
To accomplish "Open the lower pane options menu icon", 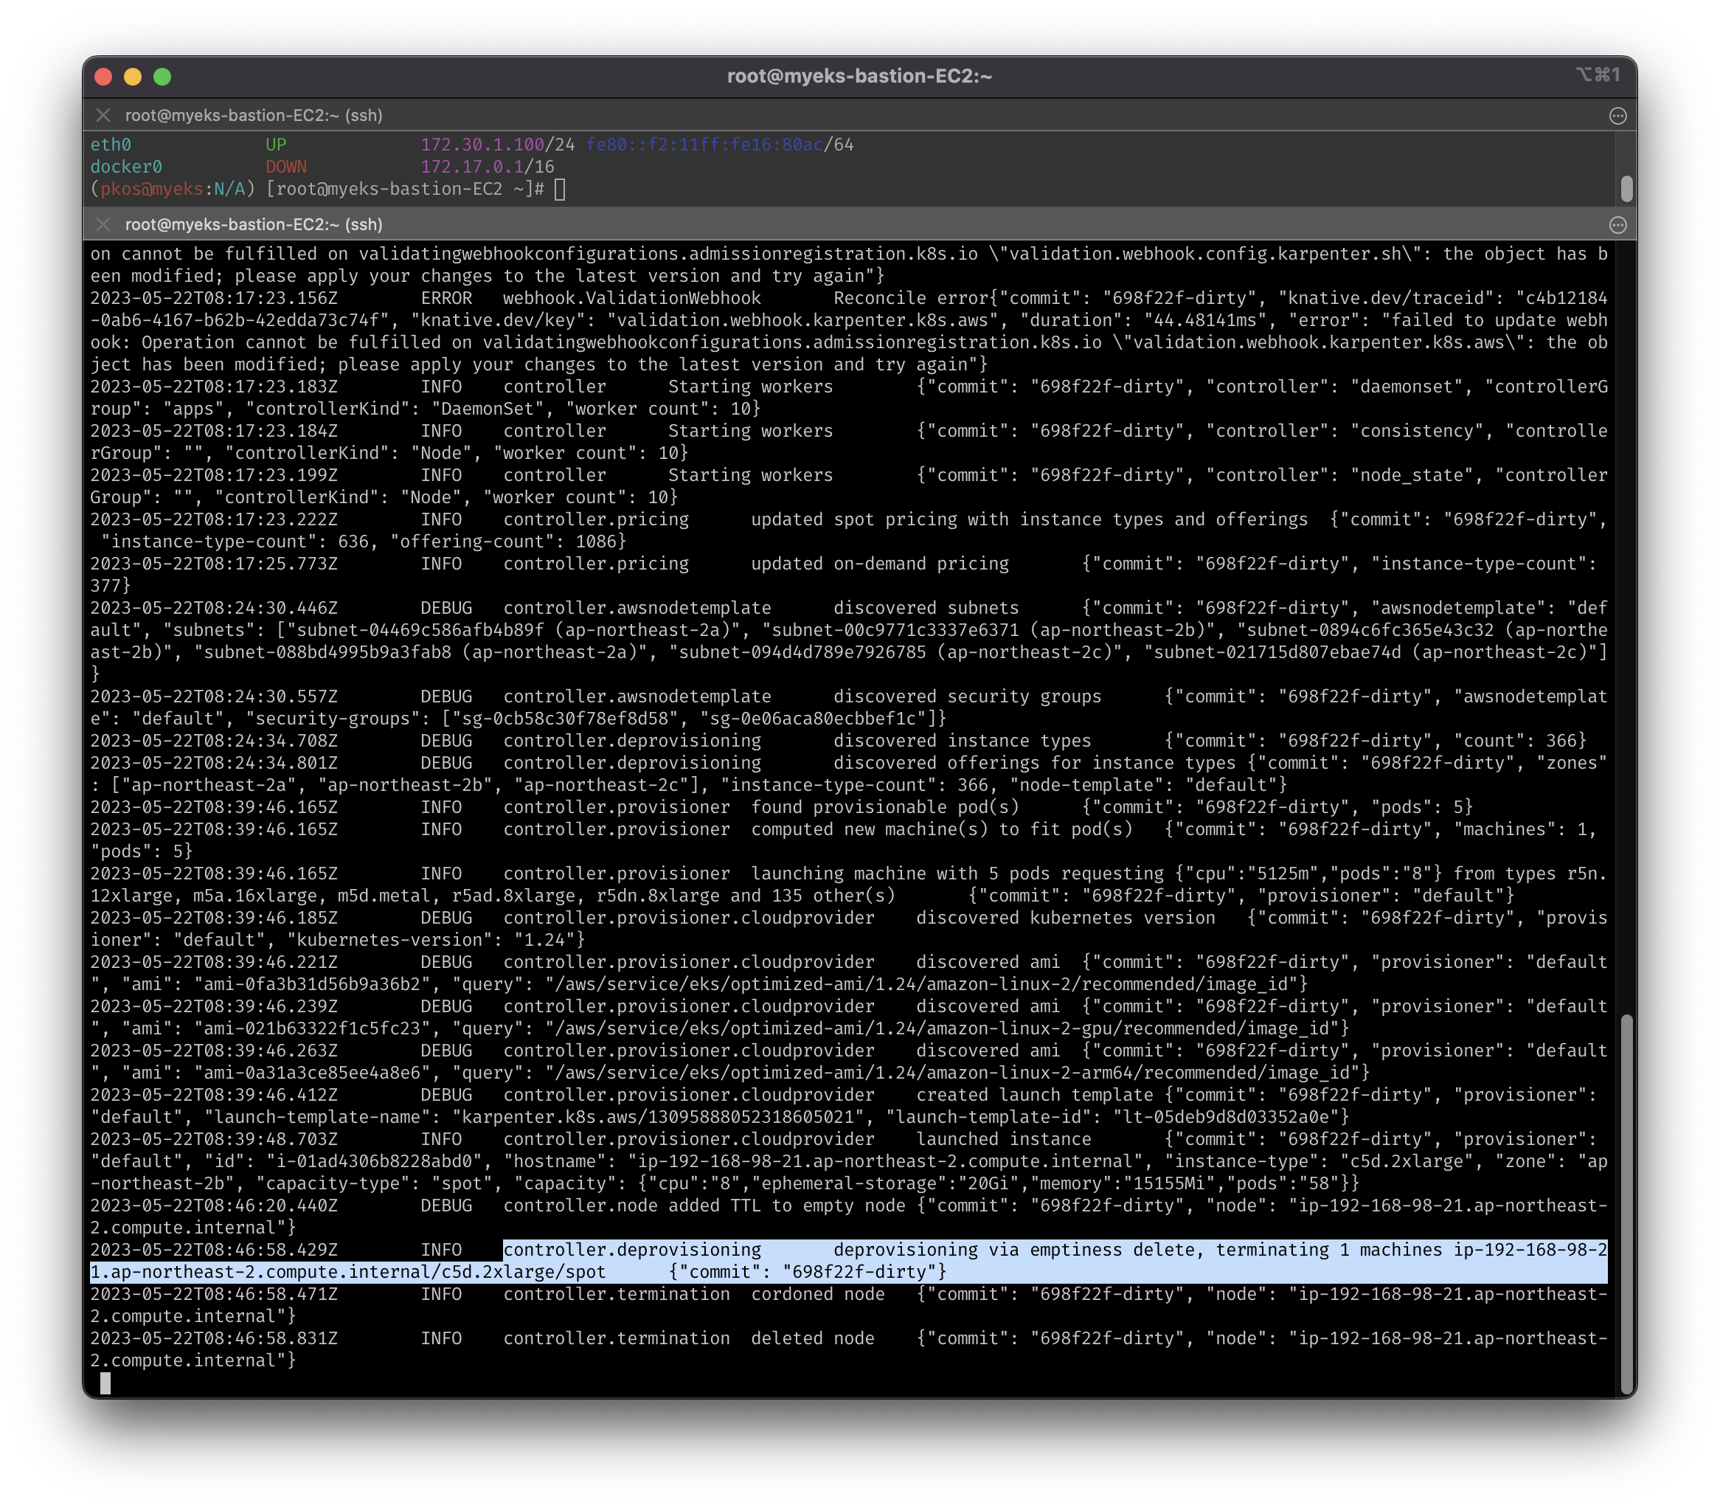I will click(x=1617, y=225).
